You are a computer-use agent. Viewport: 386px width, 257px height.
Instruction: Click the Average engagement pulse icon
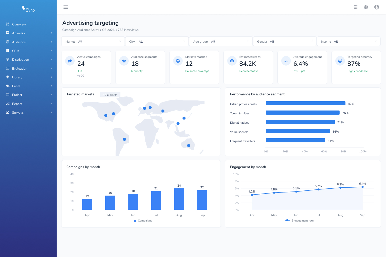coord(286,61)
